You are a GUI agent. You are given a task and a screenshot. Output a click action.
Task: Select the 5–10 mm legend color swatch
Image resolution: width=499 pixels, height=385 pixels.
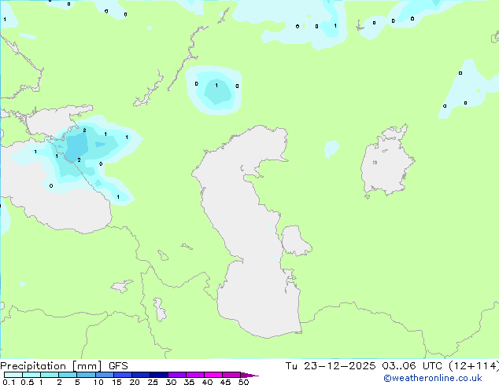click(x=86, y=375)
